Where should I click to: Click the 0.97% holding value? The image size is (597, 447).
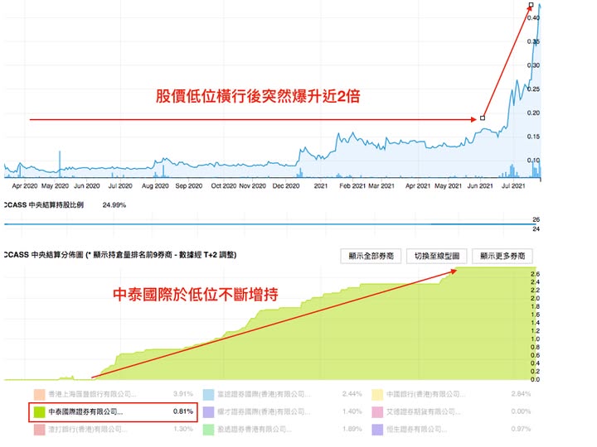click(521, 429)
